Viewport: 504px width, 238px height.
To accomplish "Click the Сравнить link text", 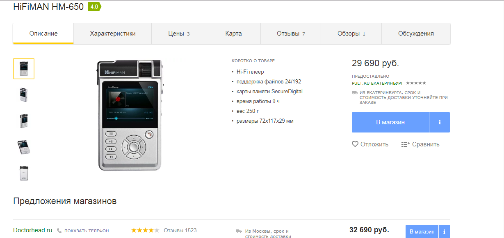I will (426, 144).
